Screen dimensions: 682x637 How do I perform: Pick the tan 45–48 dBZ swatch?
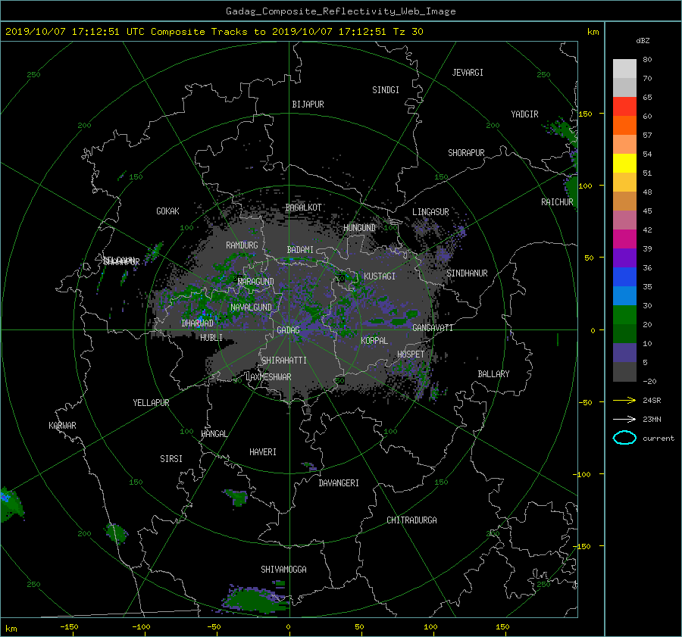624,201
